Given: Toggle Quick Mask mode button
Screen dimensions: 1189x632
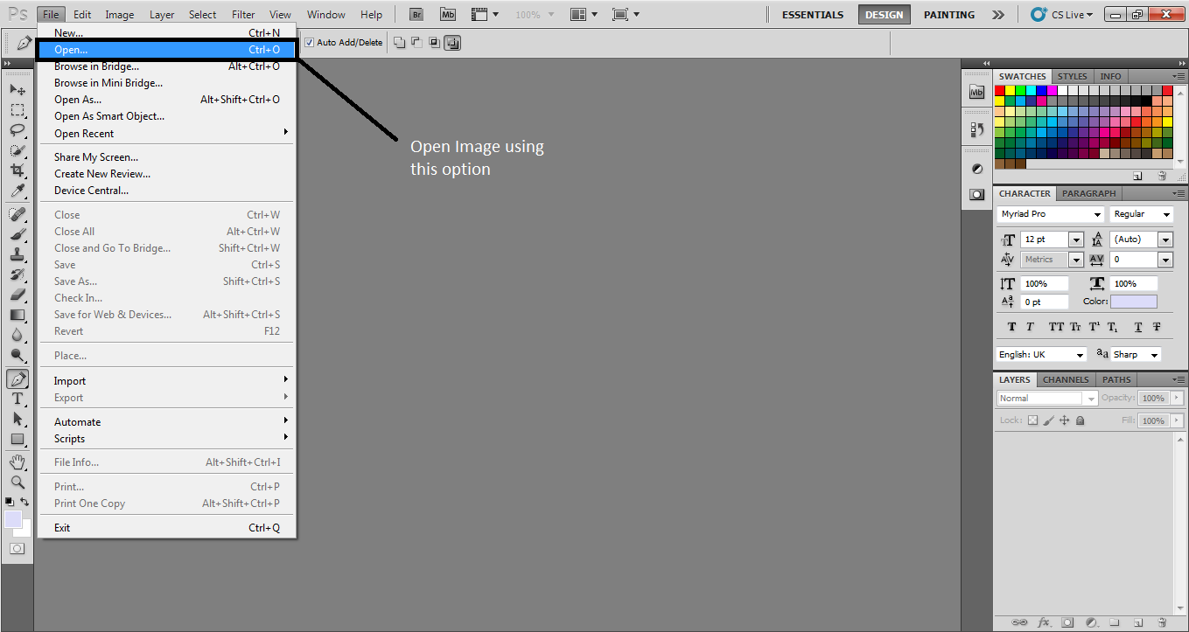Looking at the screenshot, I should [x=17, y=549].
